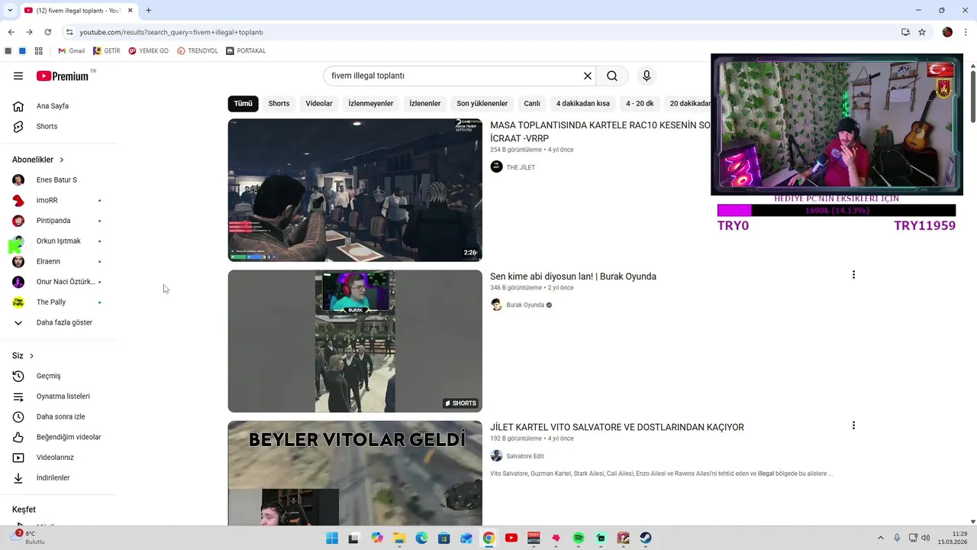Select the Videolar filter chip
Screen dimensions: 977x550
coord(319,104)
